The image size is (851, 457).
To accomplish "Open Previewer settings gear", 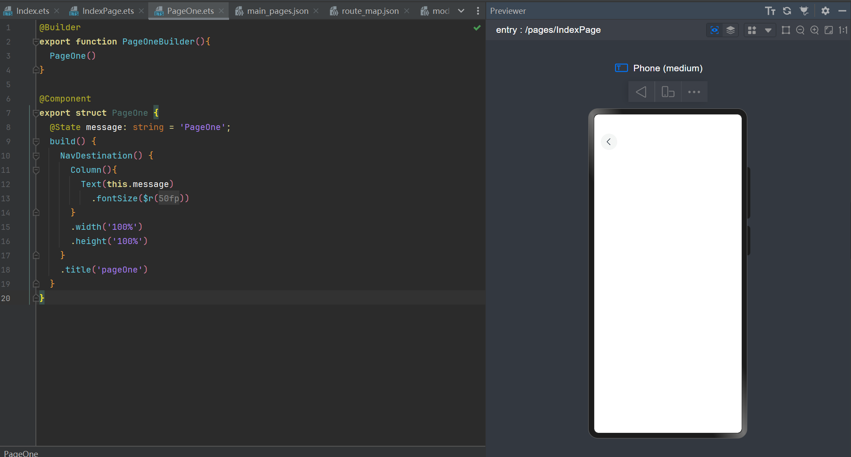I will (826, 11).
